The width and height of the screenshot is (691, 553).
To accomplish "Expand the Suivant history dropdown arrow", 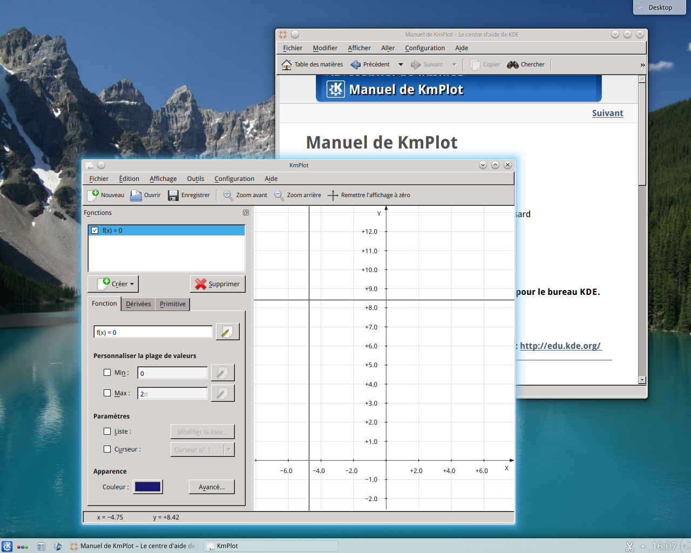I will pyautogui.click(x=454, y=64).
